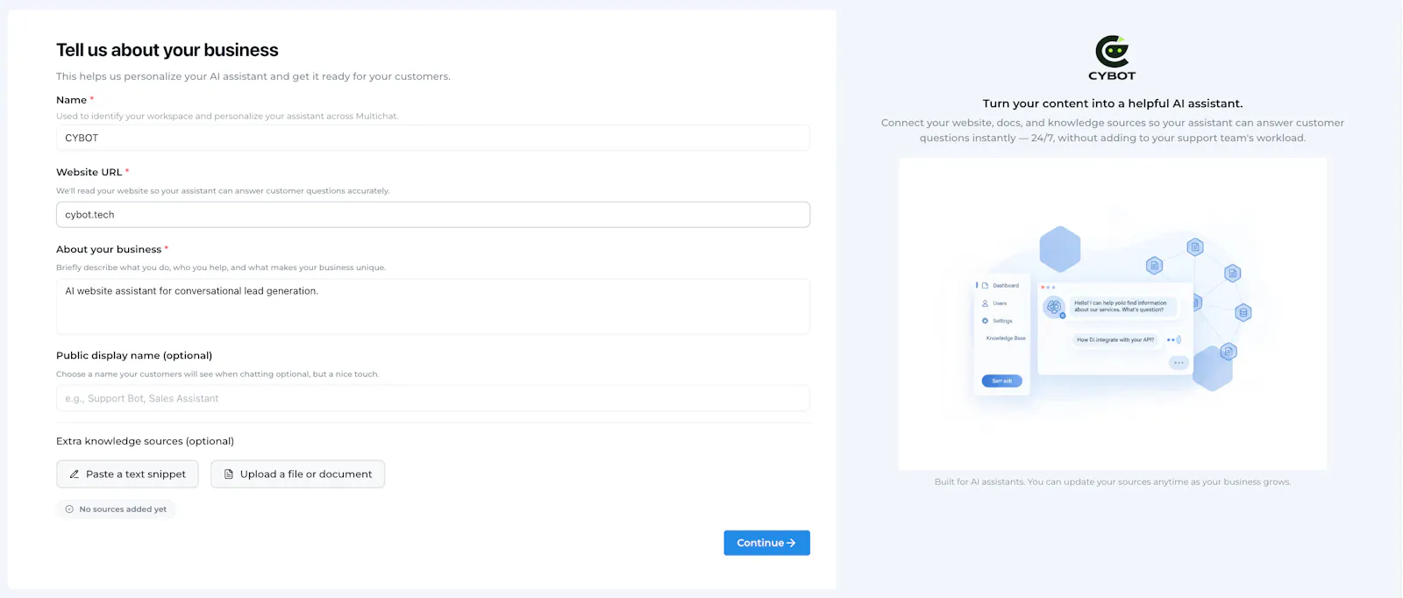This screenshot has height=598, width=1403.
Task: Click the 'About your business' label
Action: coord(109,249)
